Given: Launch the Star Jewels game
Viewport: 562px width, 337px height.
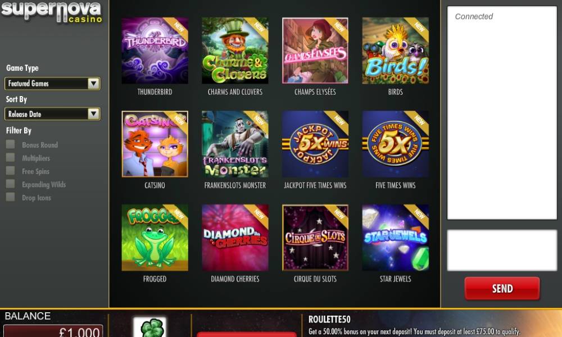Looking at the screenshot, I should click(x=395, y=238).
